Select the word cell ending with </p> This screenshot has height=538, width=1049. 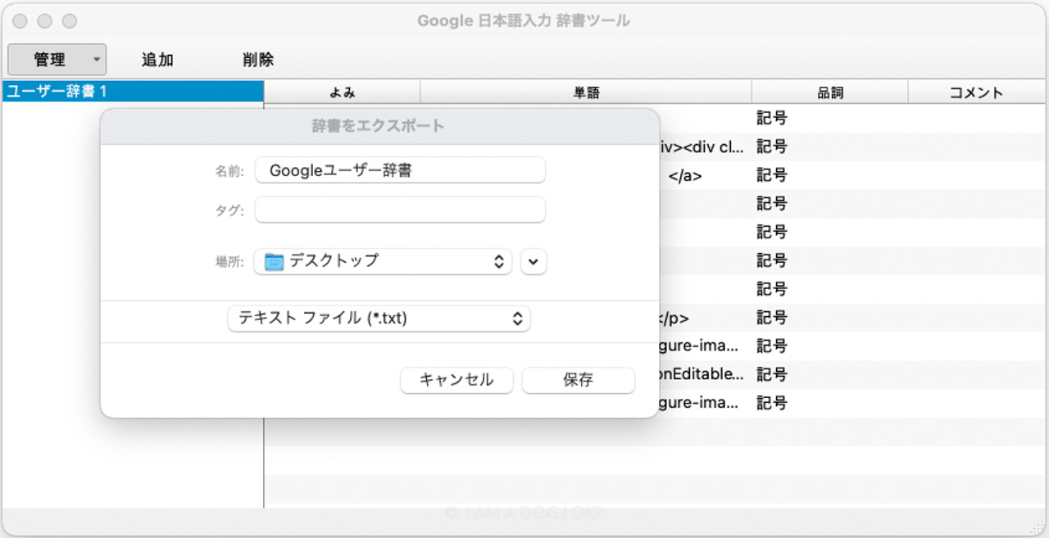(x=705, y=318)
